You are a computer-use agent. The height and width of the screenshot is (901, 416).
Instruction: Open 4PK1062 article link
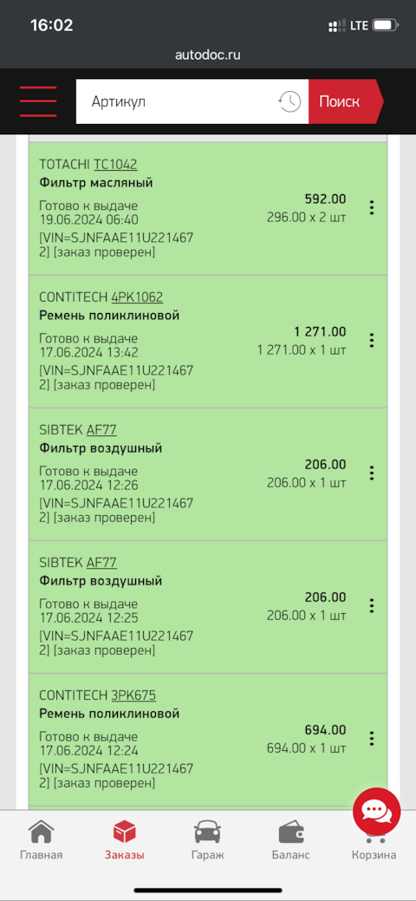tap(137, 297)
